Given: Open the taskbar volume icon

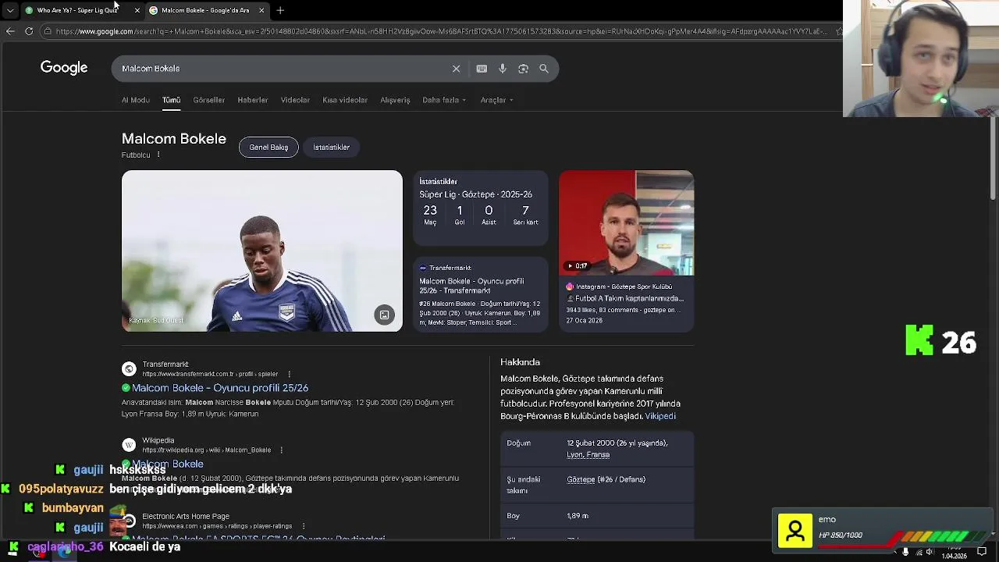Looking at the screenshot, I should (930, 552).
